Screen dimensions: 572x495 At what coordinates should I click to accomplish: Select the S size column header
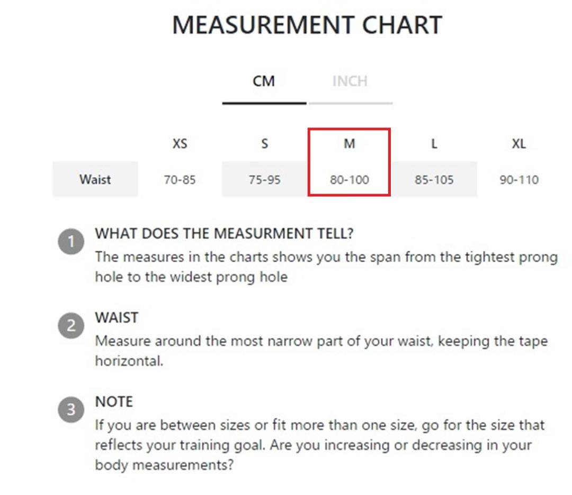click(264, 144)
